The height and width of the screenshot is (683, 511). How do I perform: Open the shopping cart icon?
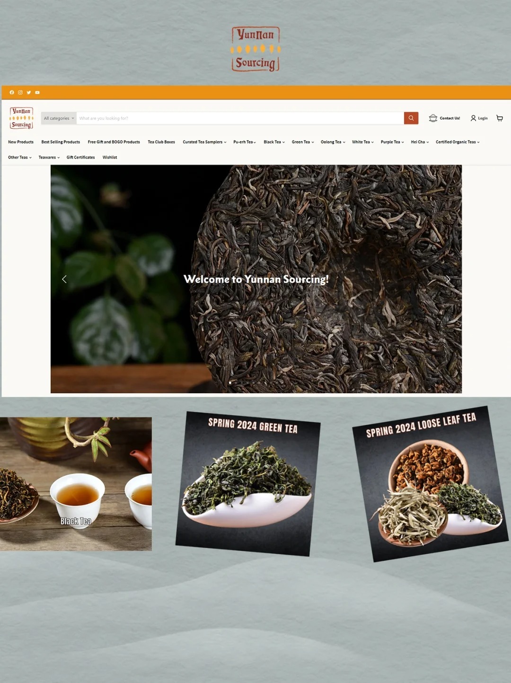[500, 118]
